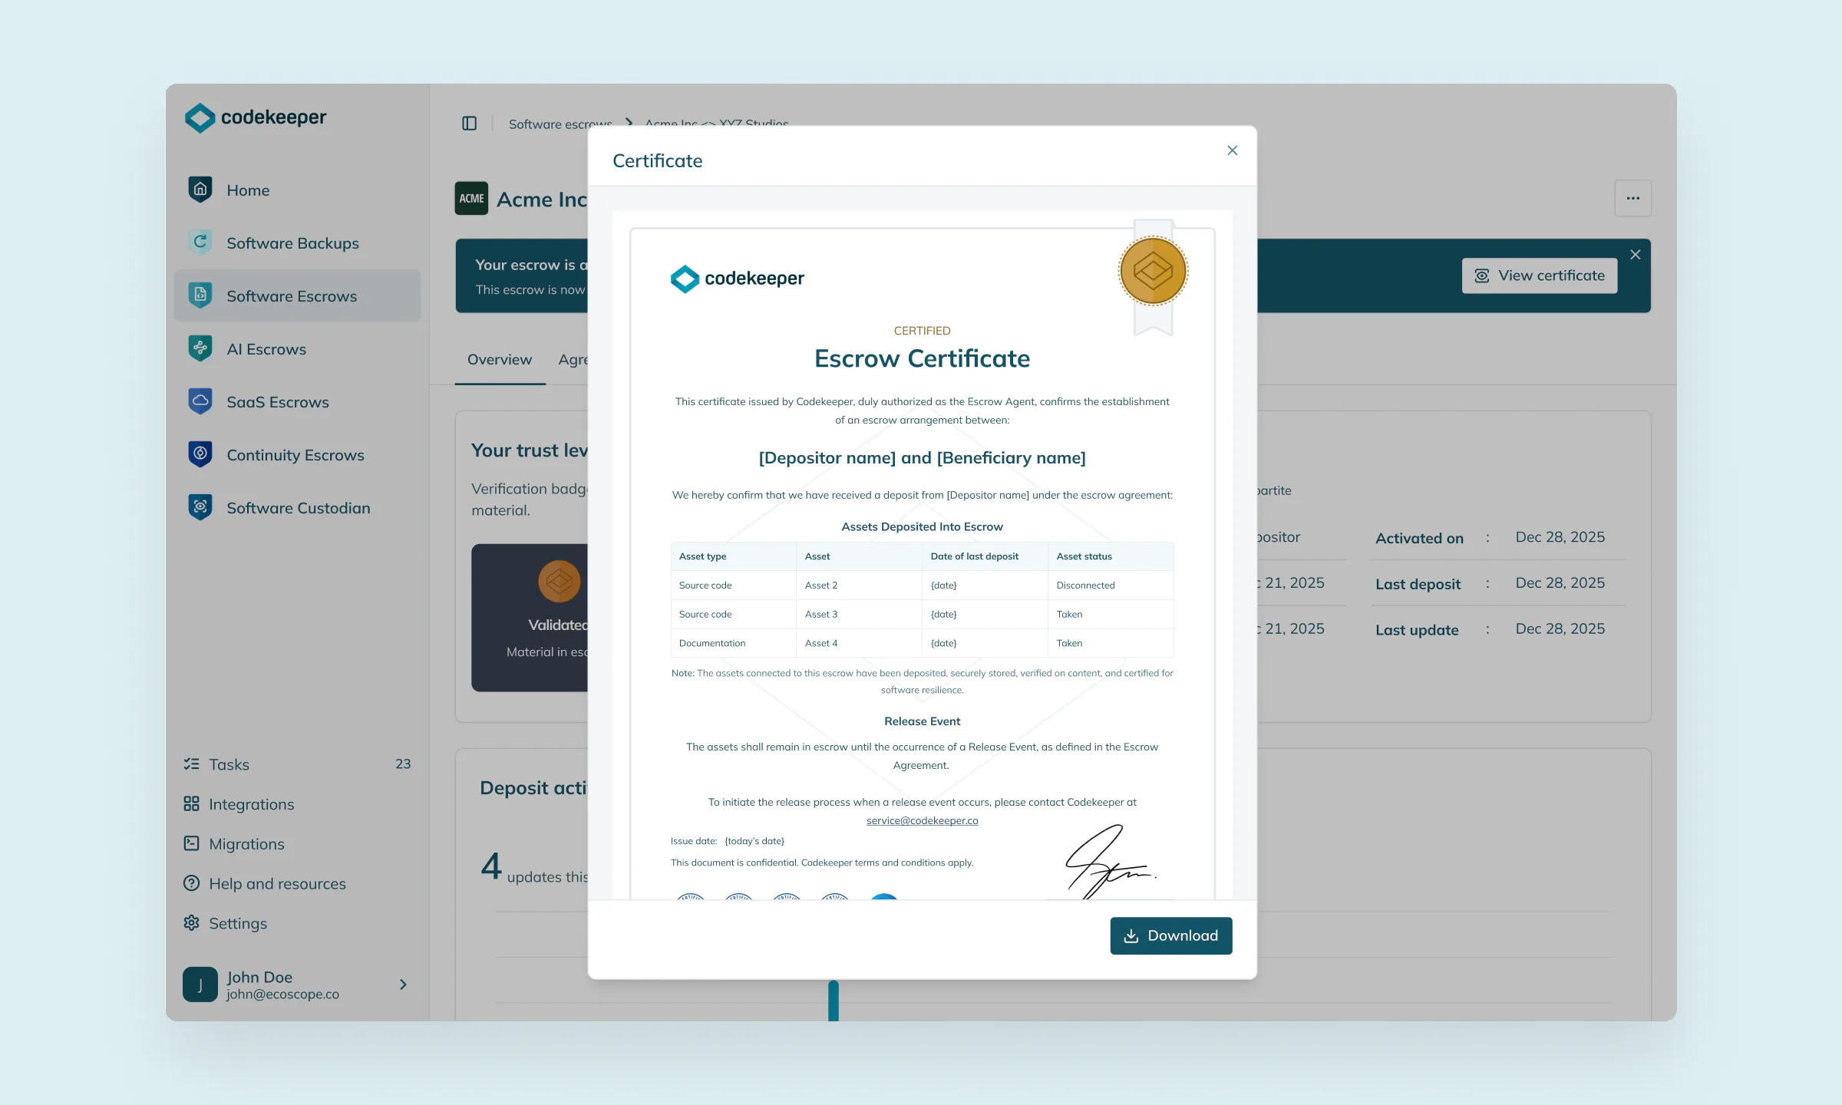
Task: Close the Certificate dialog
Action: [1233, 151]
